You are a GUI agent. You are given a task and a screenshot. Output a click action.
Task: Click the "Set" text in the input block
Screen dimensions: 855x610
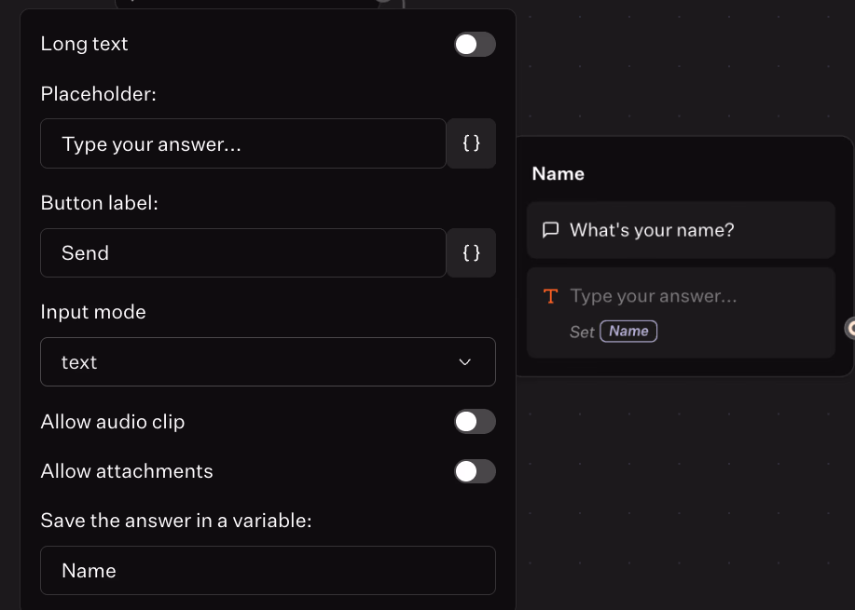(582, 332)
